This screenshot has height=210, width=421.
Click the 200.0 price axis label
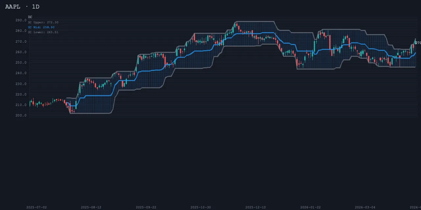(21, 115)
